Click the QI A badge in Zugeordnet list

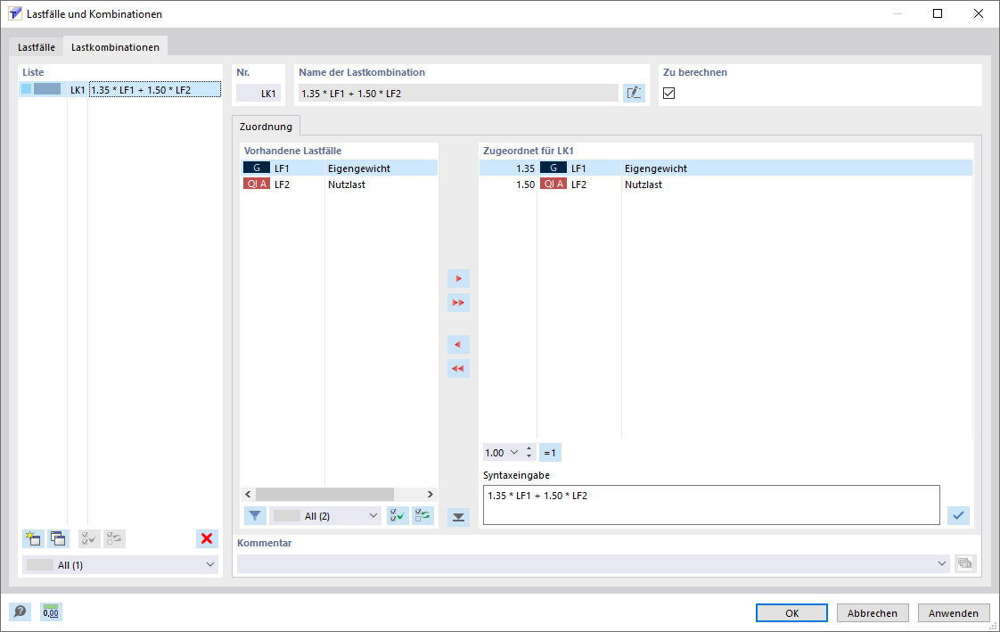[x=553, y=184]
